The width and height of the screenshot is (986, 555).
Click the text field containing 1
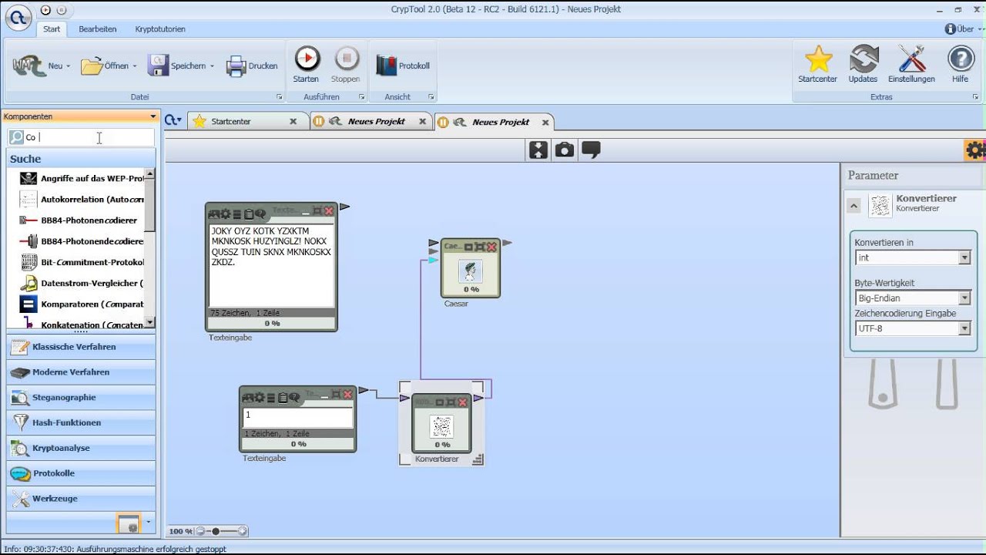click(x=298, y=418)
